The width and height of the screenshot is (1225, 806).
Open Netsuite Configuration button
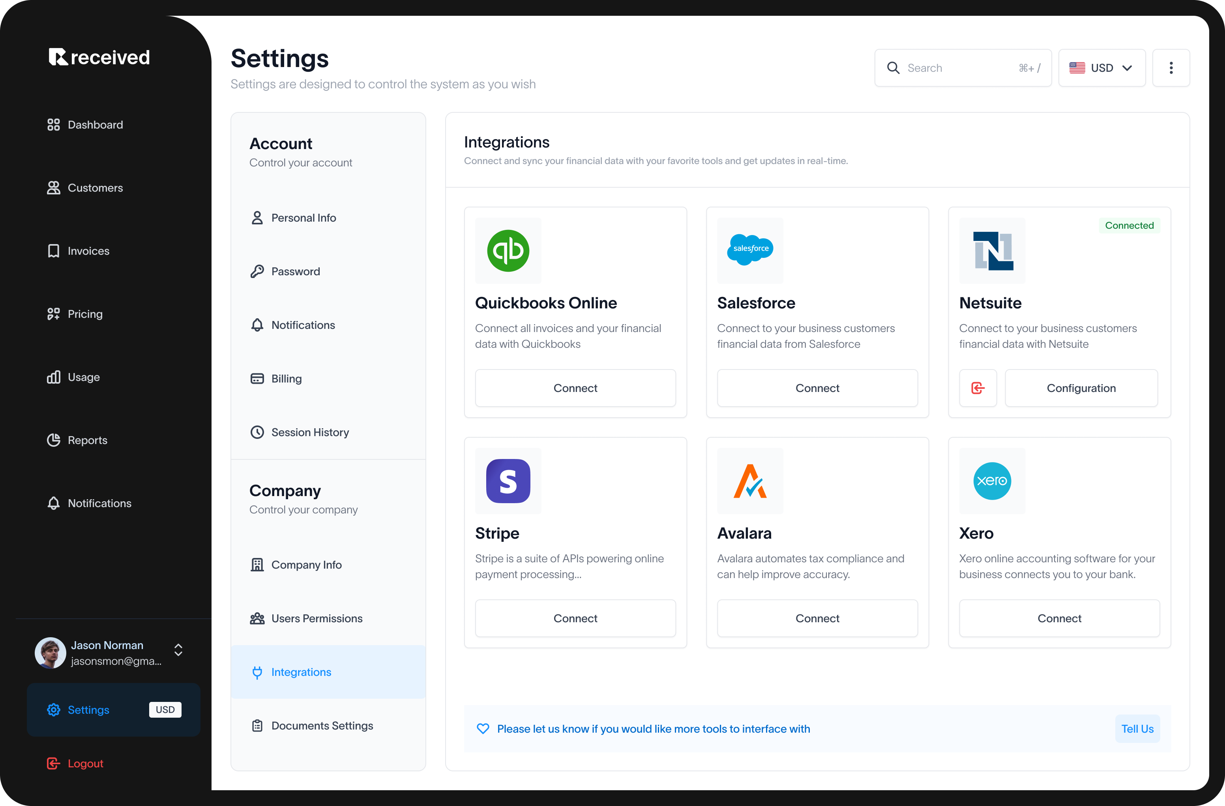coord(1081,388)
